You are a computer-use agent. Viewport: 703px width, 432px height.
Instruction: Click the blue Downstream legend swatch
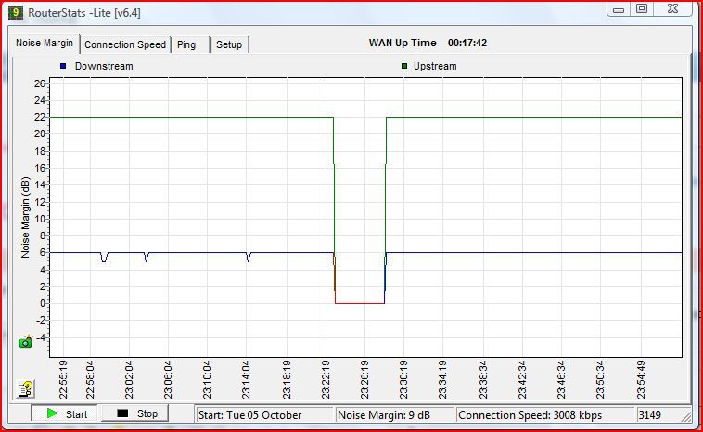(x=63, y=66)
